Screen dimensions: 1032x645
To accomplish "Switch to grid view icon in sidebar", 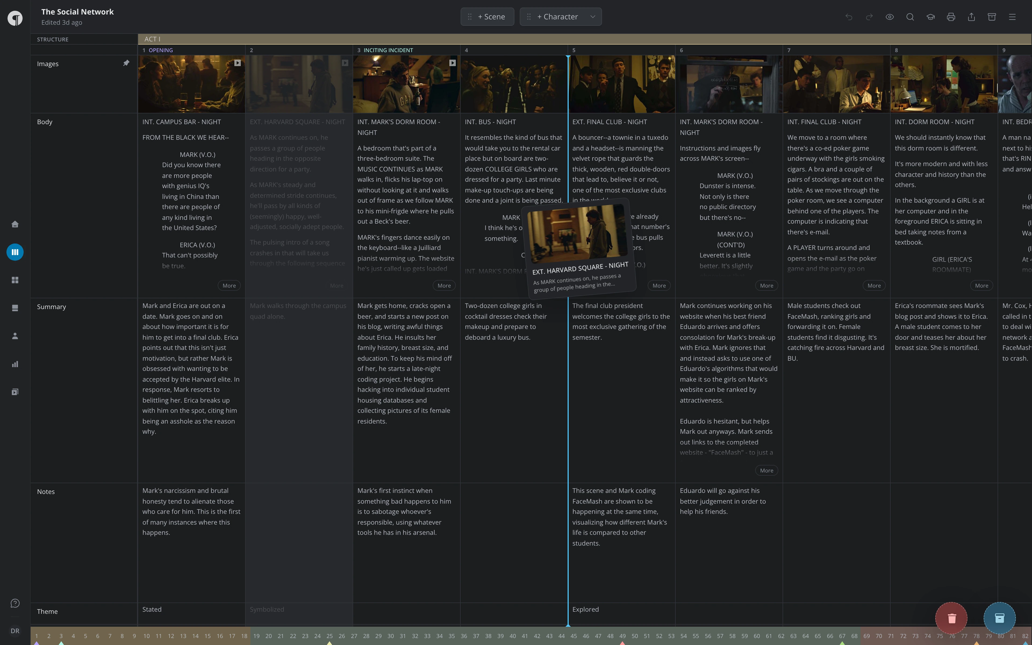I will 15,280.
